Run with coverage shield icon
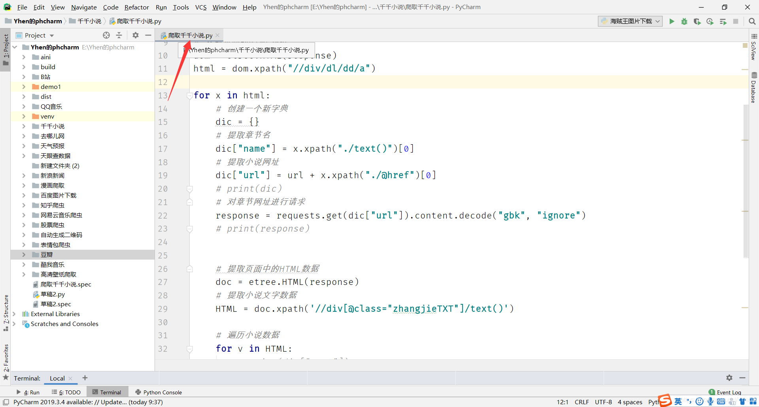Screen dimensions: 759x407 click(697, 21)
